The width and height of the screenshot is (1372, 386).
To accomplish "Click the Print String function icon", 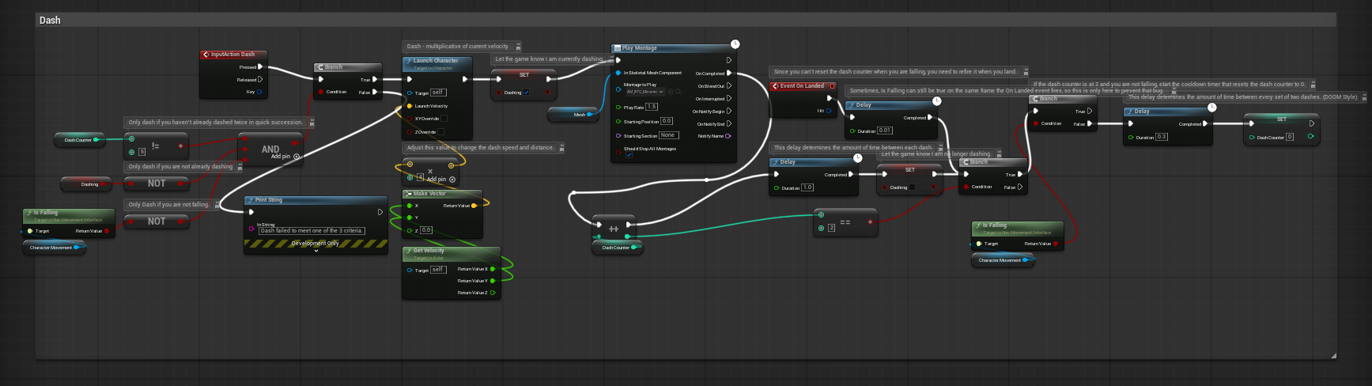I will click(250, 200).
